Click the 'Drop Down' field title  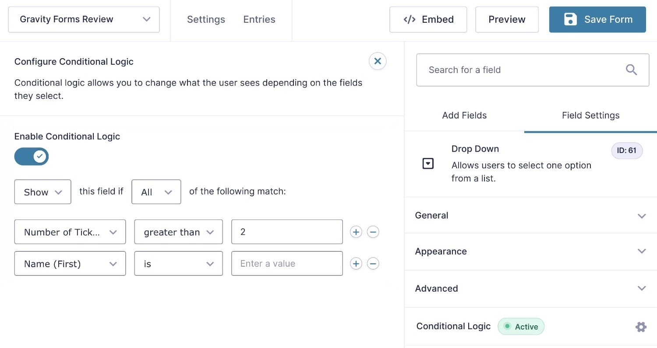point(475,149)
